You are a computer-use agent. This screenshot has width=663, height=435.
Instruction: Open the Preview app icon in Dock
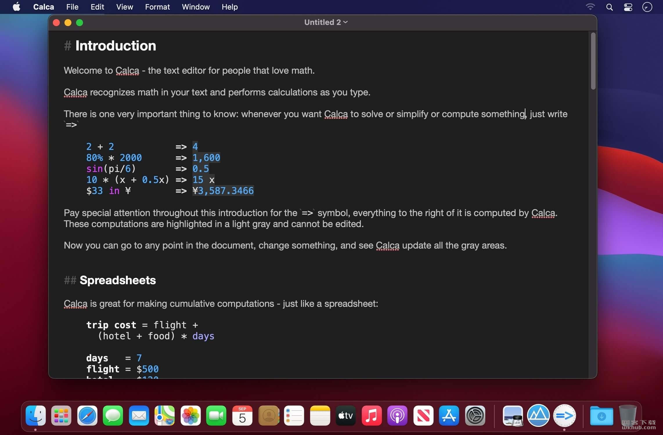pyautogui.click(x=513, y=416)
